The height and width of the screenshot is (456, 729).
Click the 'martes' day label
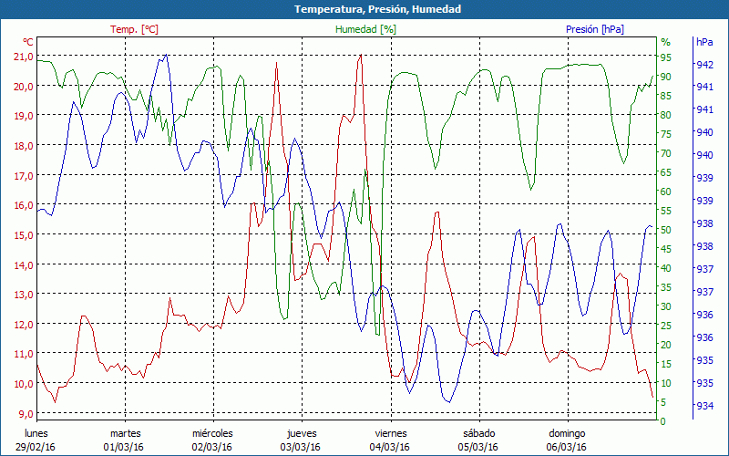pyautogui.click(x=125, y=433)
